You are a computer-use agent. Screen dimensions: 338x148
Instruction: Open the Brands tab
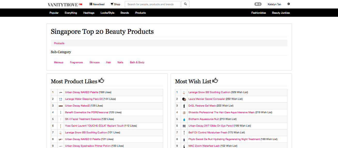click(x=125, y=13)
